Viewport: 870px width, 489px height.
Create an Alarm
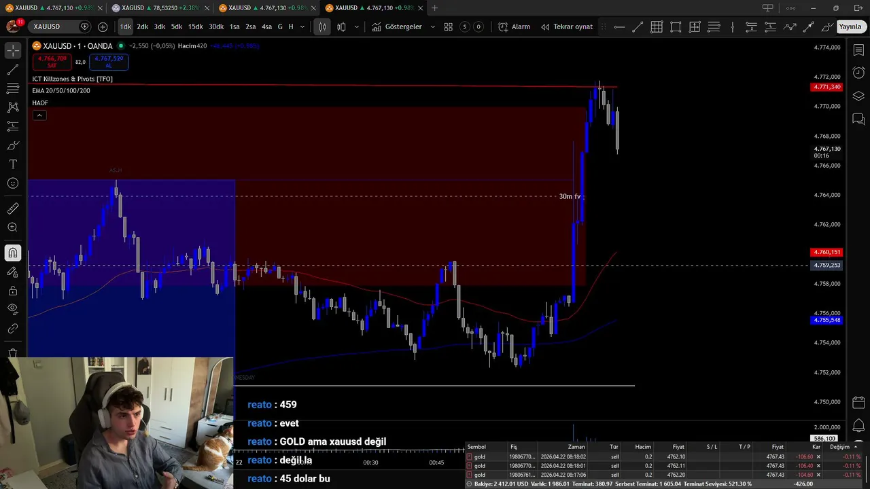[515, 26]
